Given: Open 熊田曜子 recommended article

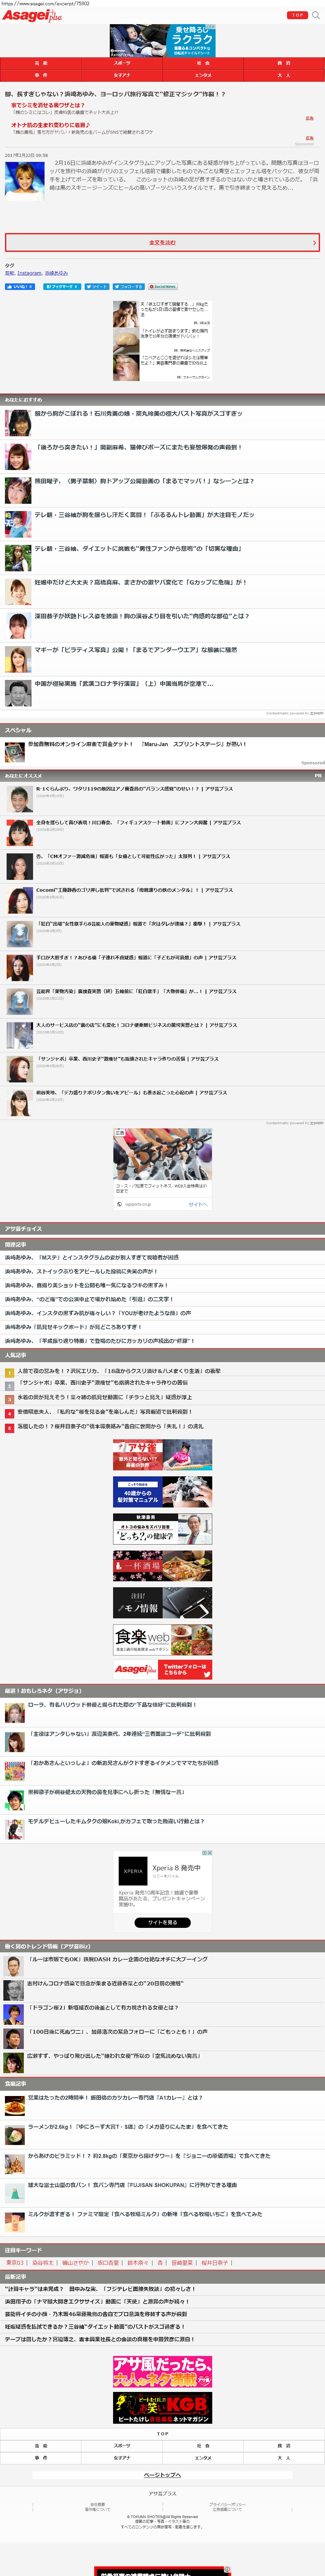Looking at the screenshot, I should [145, 481].
